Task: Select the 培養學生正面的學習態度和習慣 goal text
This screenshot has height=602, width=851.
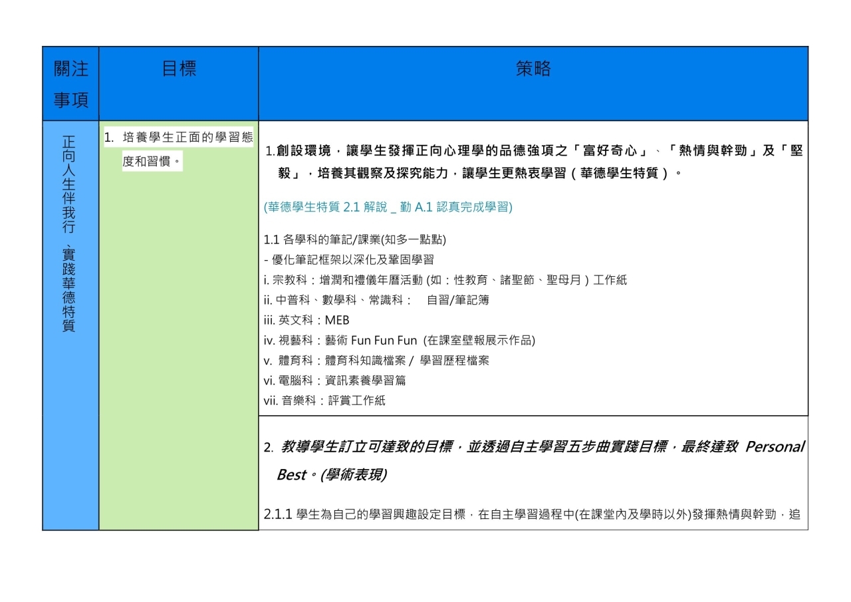Action: 180,150
